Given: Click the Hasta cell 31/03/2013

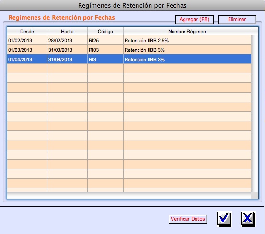Looking at the screenshot, I should point(67,49).
